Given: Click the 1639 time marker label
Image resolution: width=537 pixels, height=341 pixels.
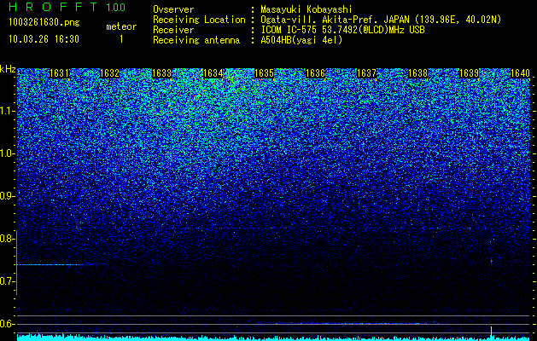Looking at the screenshot, I should click(469, 73).
